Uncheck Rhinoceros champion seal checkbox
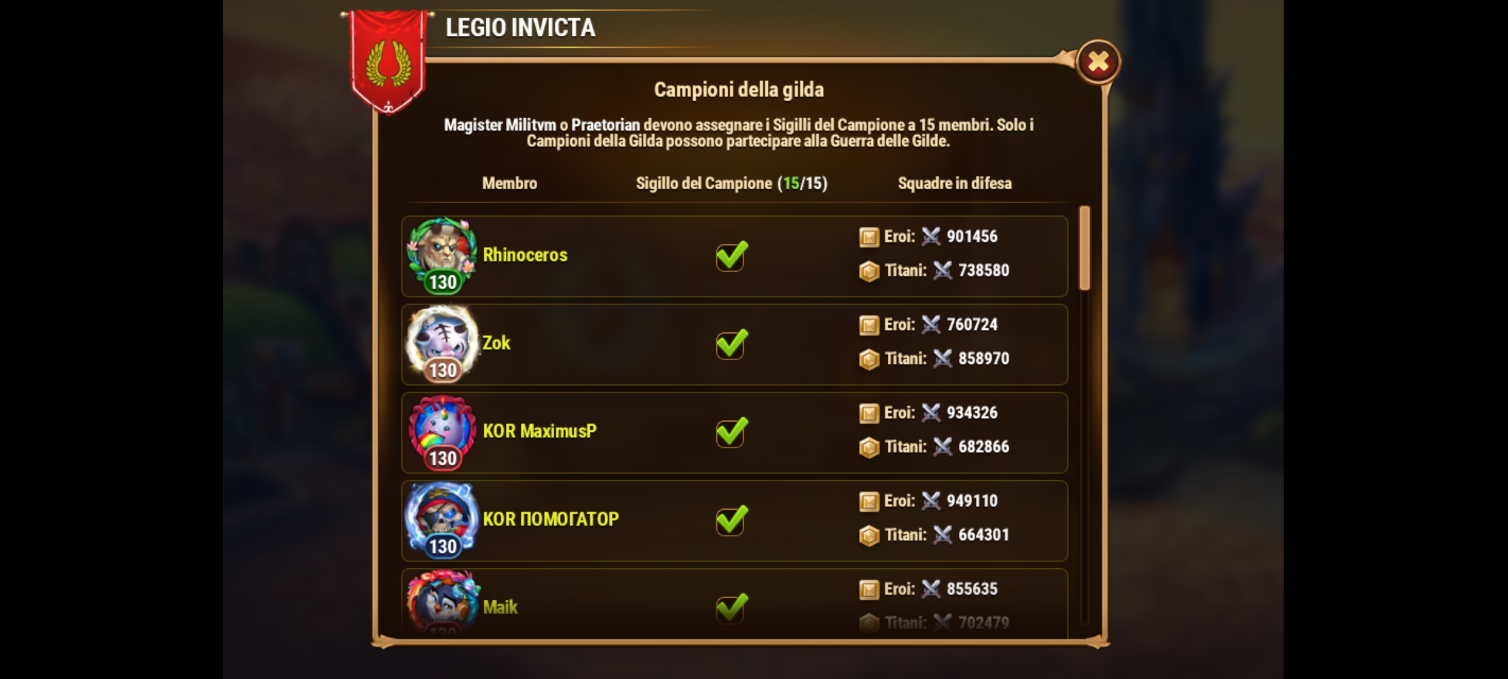 click(x=731, y=256)
